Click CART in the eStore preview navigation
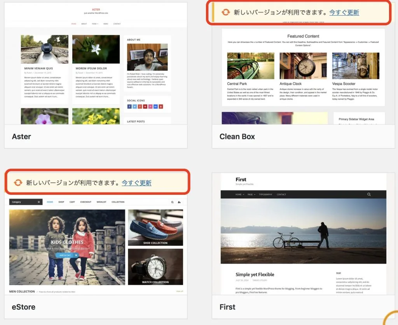 click(72, 202)
